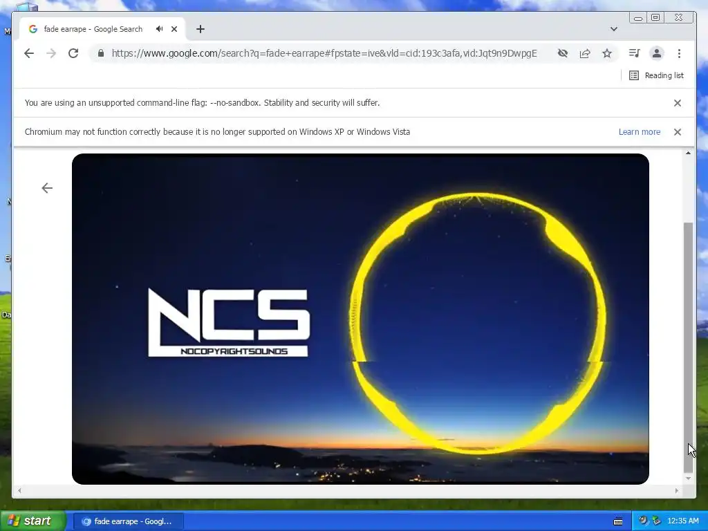Click the system tray clock
This screenshot has width=708, height=531.
pyautogui.click(x=682, y=521)
